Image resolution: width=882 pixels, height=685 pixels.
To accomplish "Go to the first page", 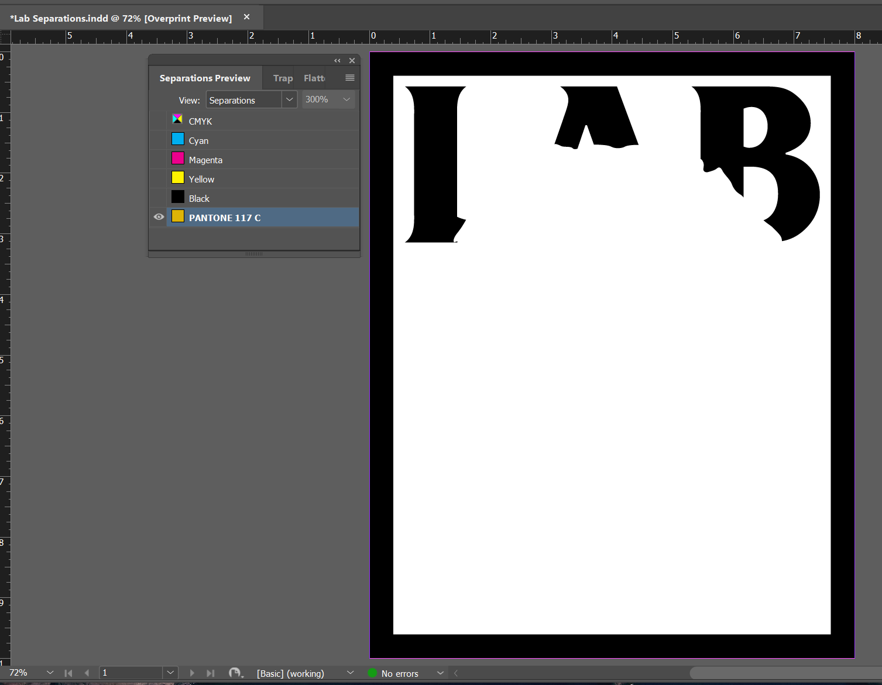I will 68,673.
